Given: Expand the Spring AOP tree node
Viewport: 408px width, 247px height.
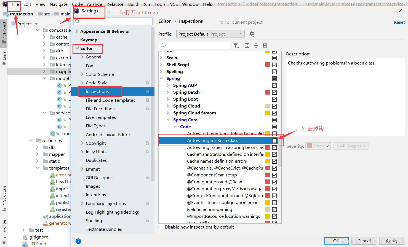Looking at the screenshot, I should point(167,85).
